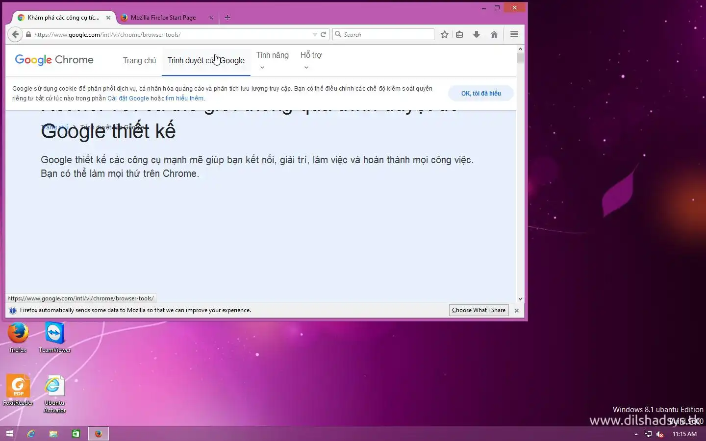Click the page scrollbar down arrow
Image resolution: width=706 pixels, height=441 pixels.
[x=520, y=298]
